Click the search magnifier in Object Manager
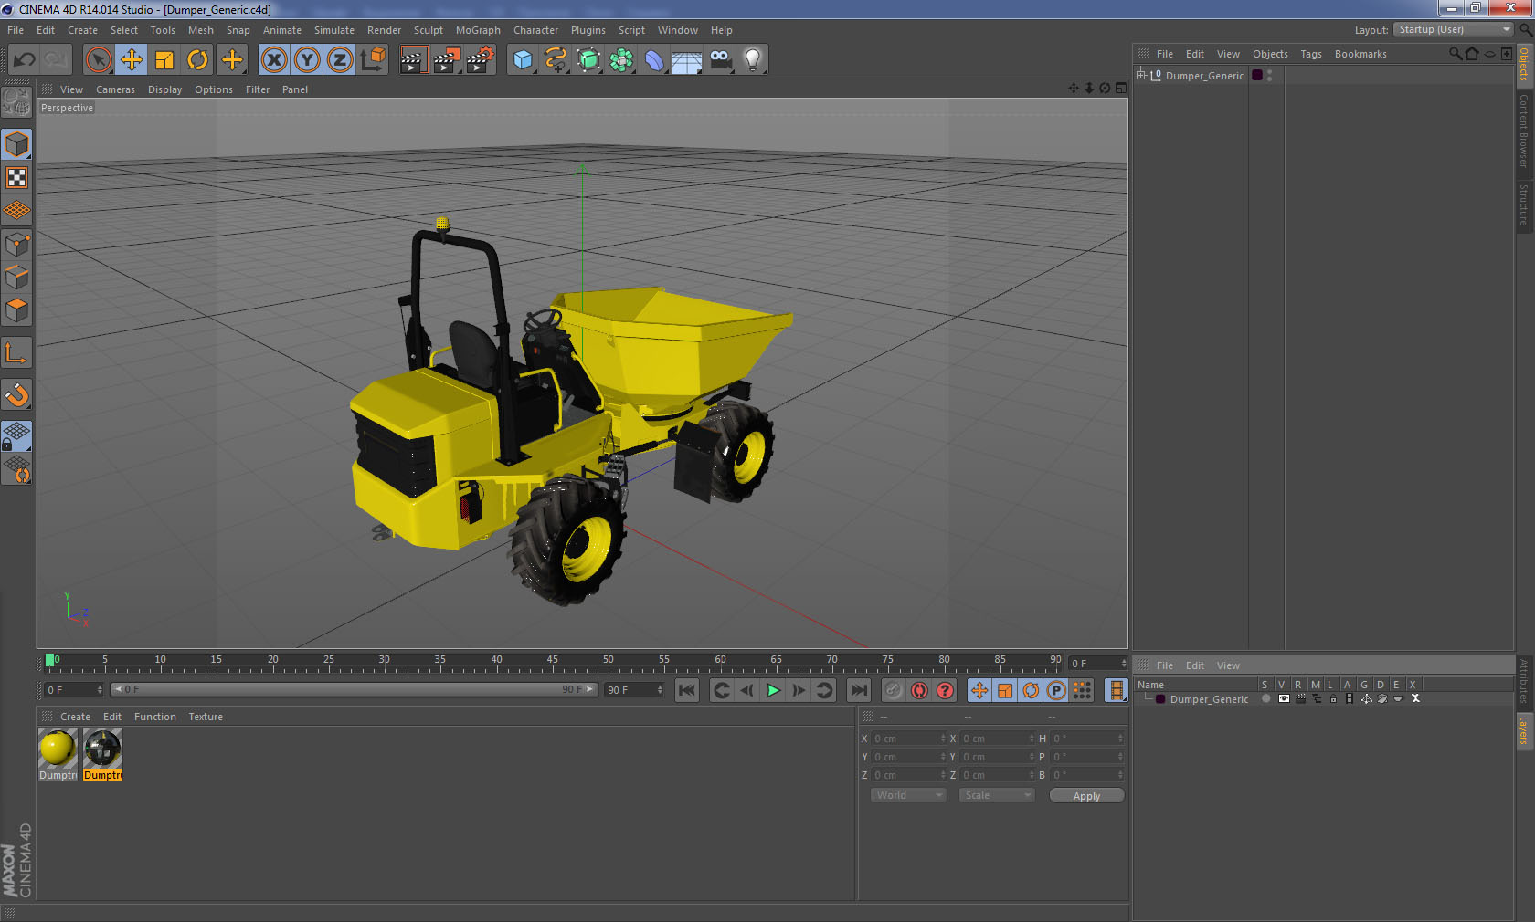This screenshot has height=922, width=1535. pyautogui.click(x=1456, y=54)
